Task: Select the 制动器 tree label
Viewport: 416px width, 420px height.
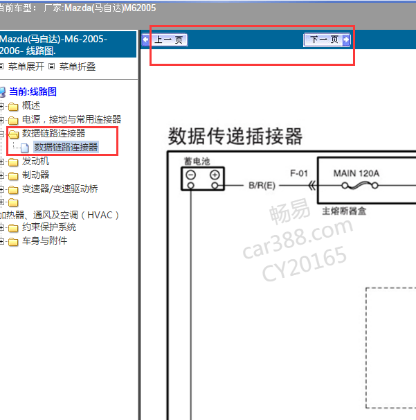Action: click(x=35, y=175)
